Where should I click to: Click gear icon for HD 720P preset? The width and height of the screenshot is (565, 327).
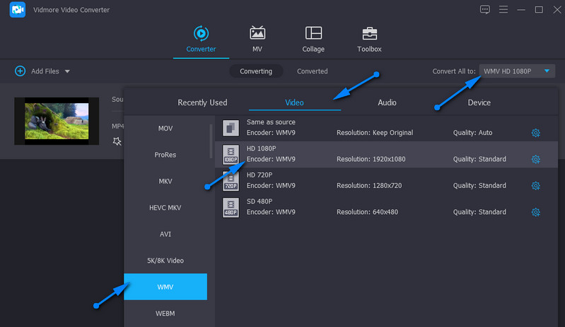pyautogui.click(x=535, y=186)
